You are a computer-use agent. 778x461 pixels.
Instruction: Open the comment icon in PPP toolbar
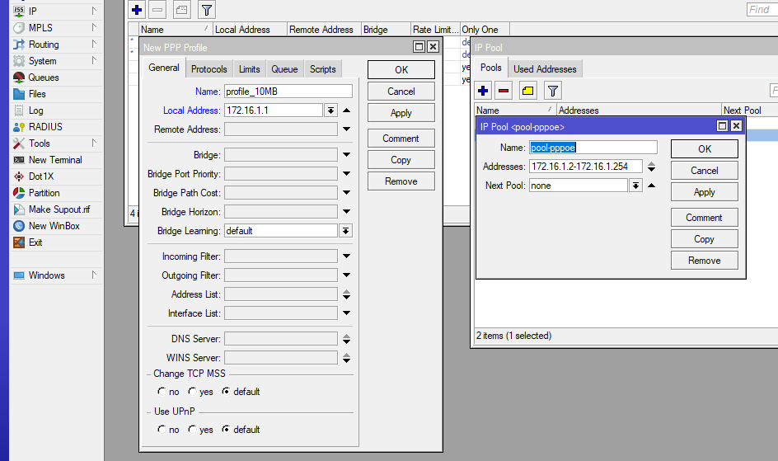pyautogui.click(x=181, y=9)
